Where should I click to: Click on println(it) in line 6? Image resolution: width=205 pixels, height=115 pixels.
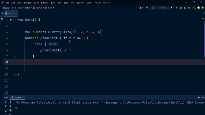point(51,50)
